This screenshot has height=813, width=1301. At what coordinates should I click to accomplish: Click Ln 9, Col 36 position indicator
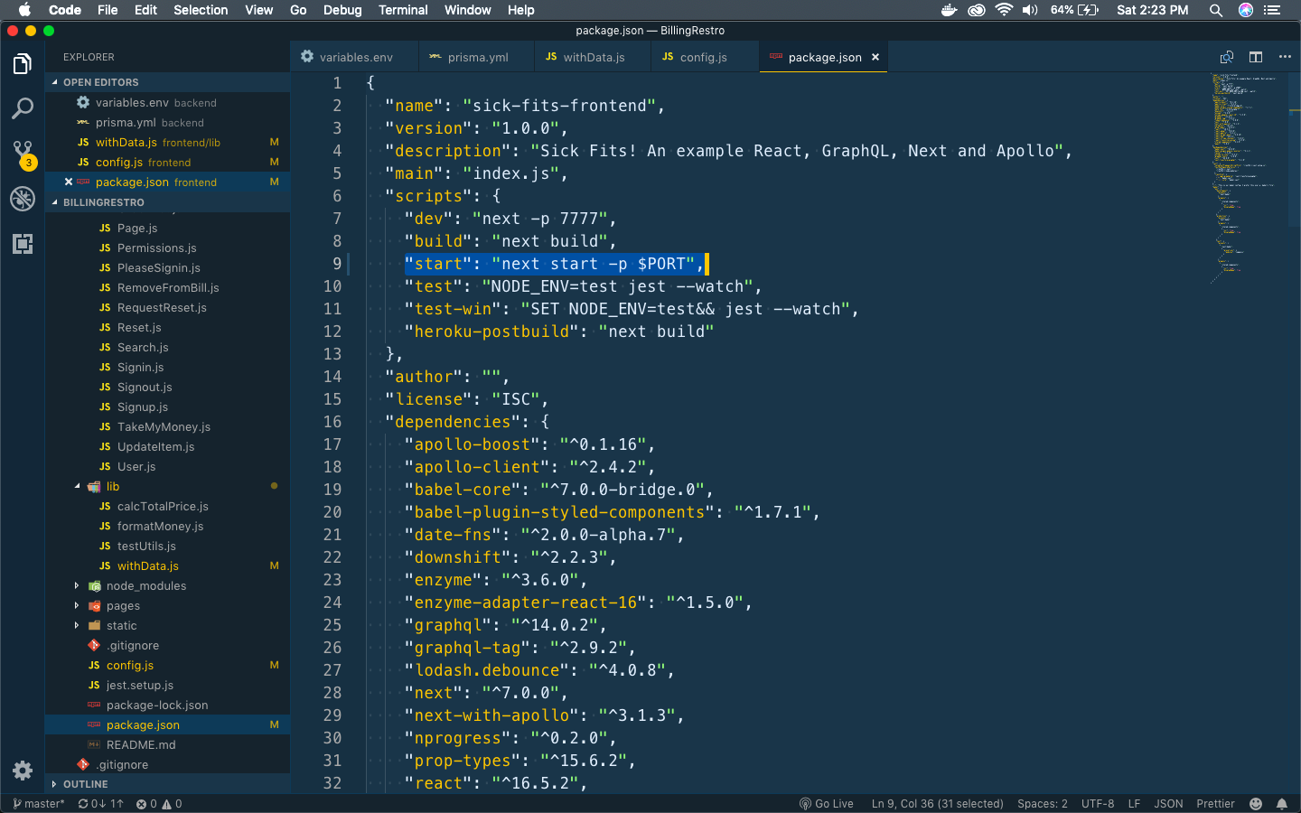coord(937,804)
